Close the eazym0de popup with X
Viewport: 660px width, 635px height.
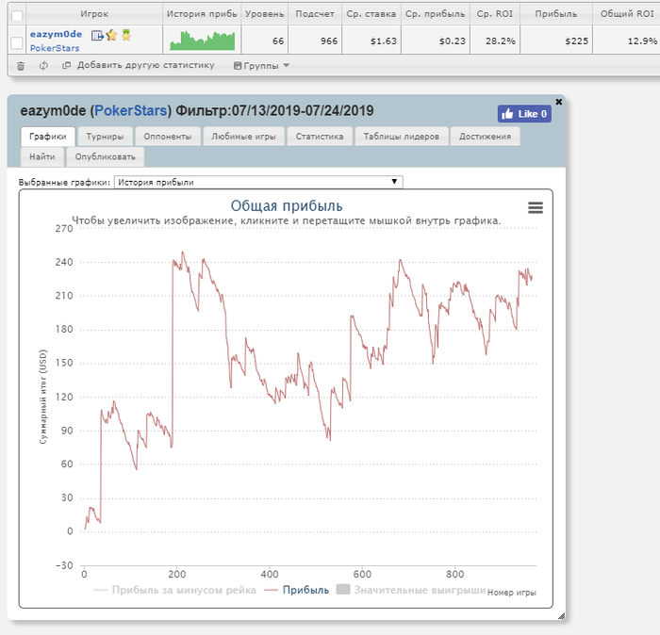coord(558,102)
